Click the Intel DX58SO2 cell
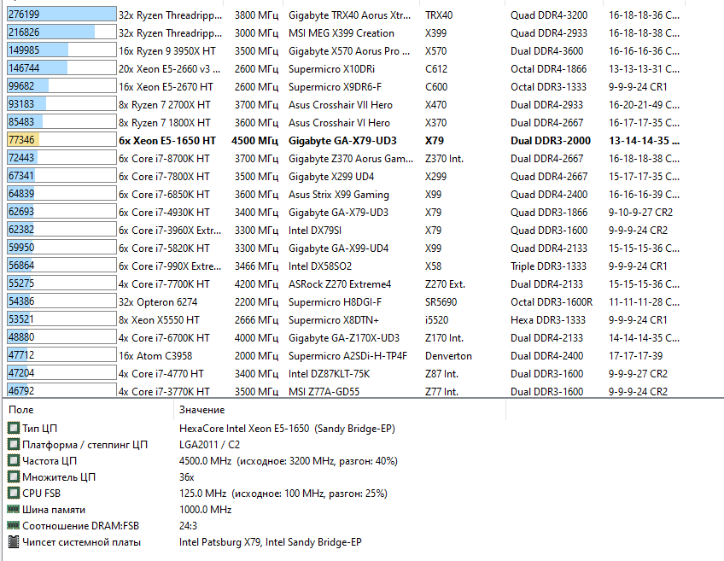724x561 pixels. [x=320, y=266]
